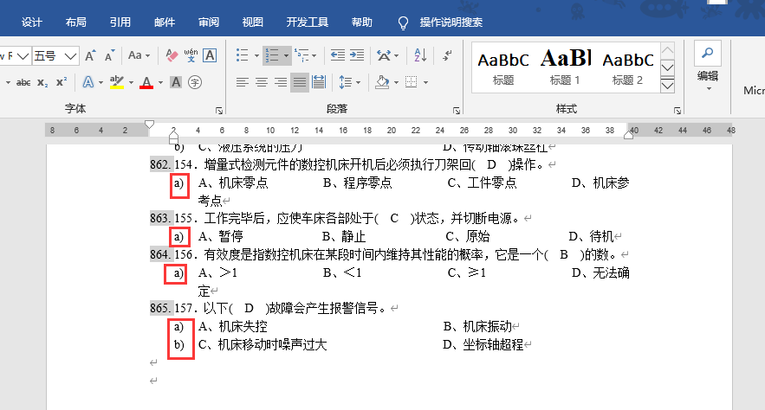
Task: Click the decrease indent icon
Action: [337, 55]
